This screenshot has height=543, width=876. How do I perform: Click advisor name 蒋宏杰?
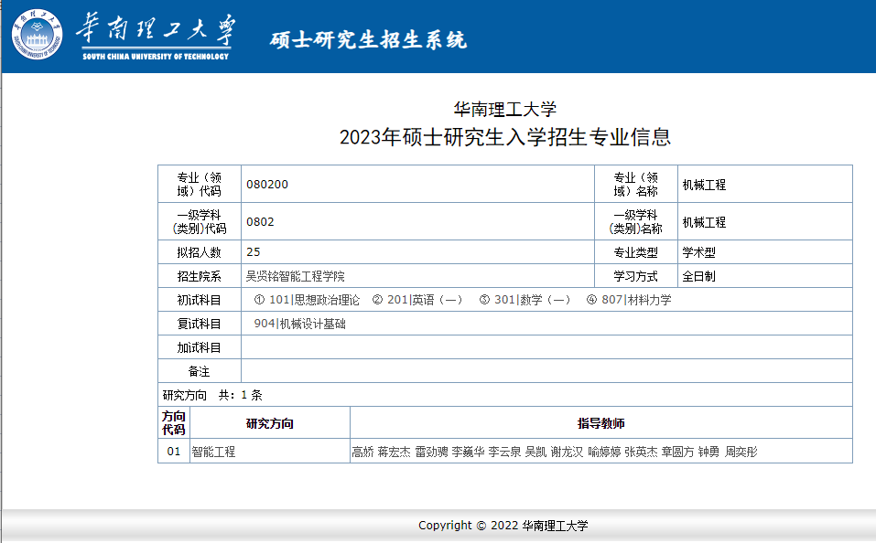click(x=394, y=452)
